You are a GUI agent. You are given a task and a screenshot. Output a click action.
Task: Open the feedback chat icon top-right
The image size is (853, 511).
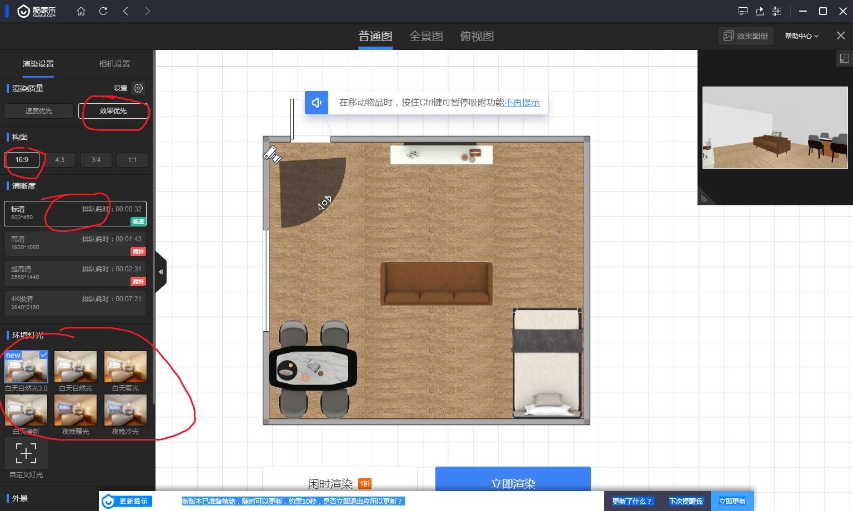point(743,11)
